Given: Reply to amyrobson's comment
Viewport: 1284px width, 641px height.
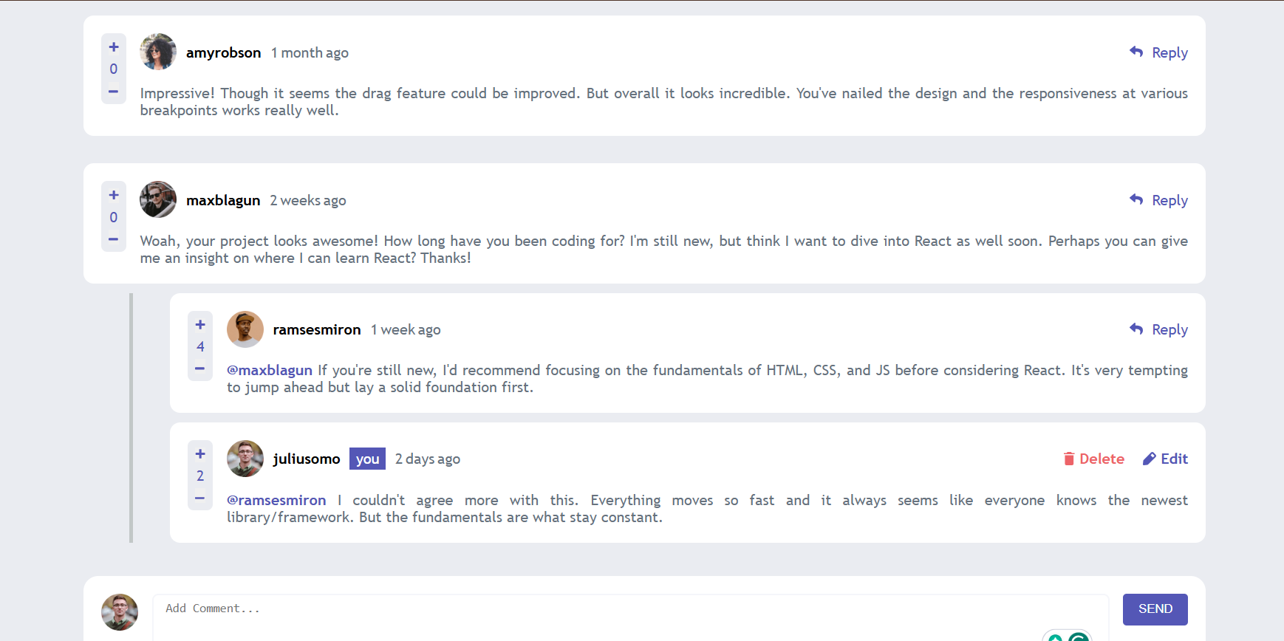Looking at the screenshot, I should point(1158,52).
